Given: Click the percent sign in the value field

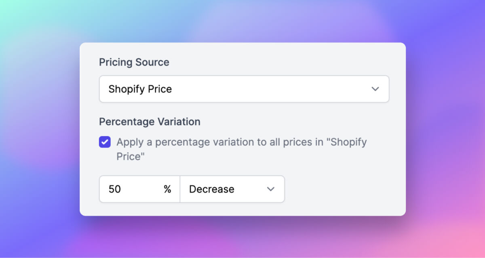Looking at the screenshot, I should (x=168, y=189).
